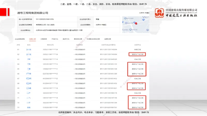This screenshot has height=116, width=207.
Task: Click the 注册专业 column header
Action: coord(137,45)
